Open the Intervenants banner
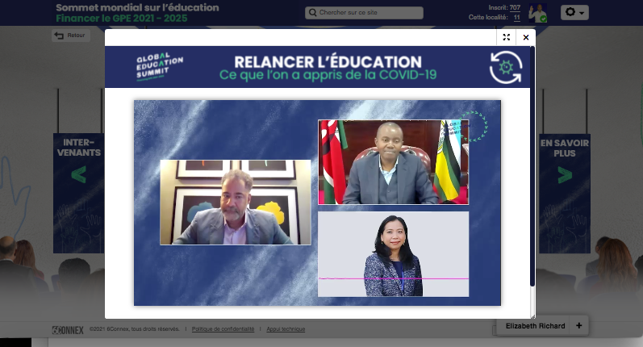 [78, 193]
